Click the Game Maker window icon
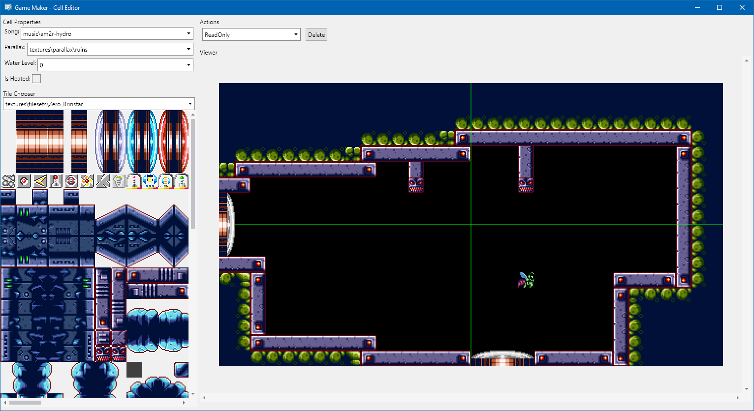This screenshot has height=411, width=754. coord(8,7)
